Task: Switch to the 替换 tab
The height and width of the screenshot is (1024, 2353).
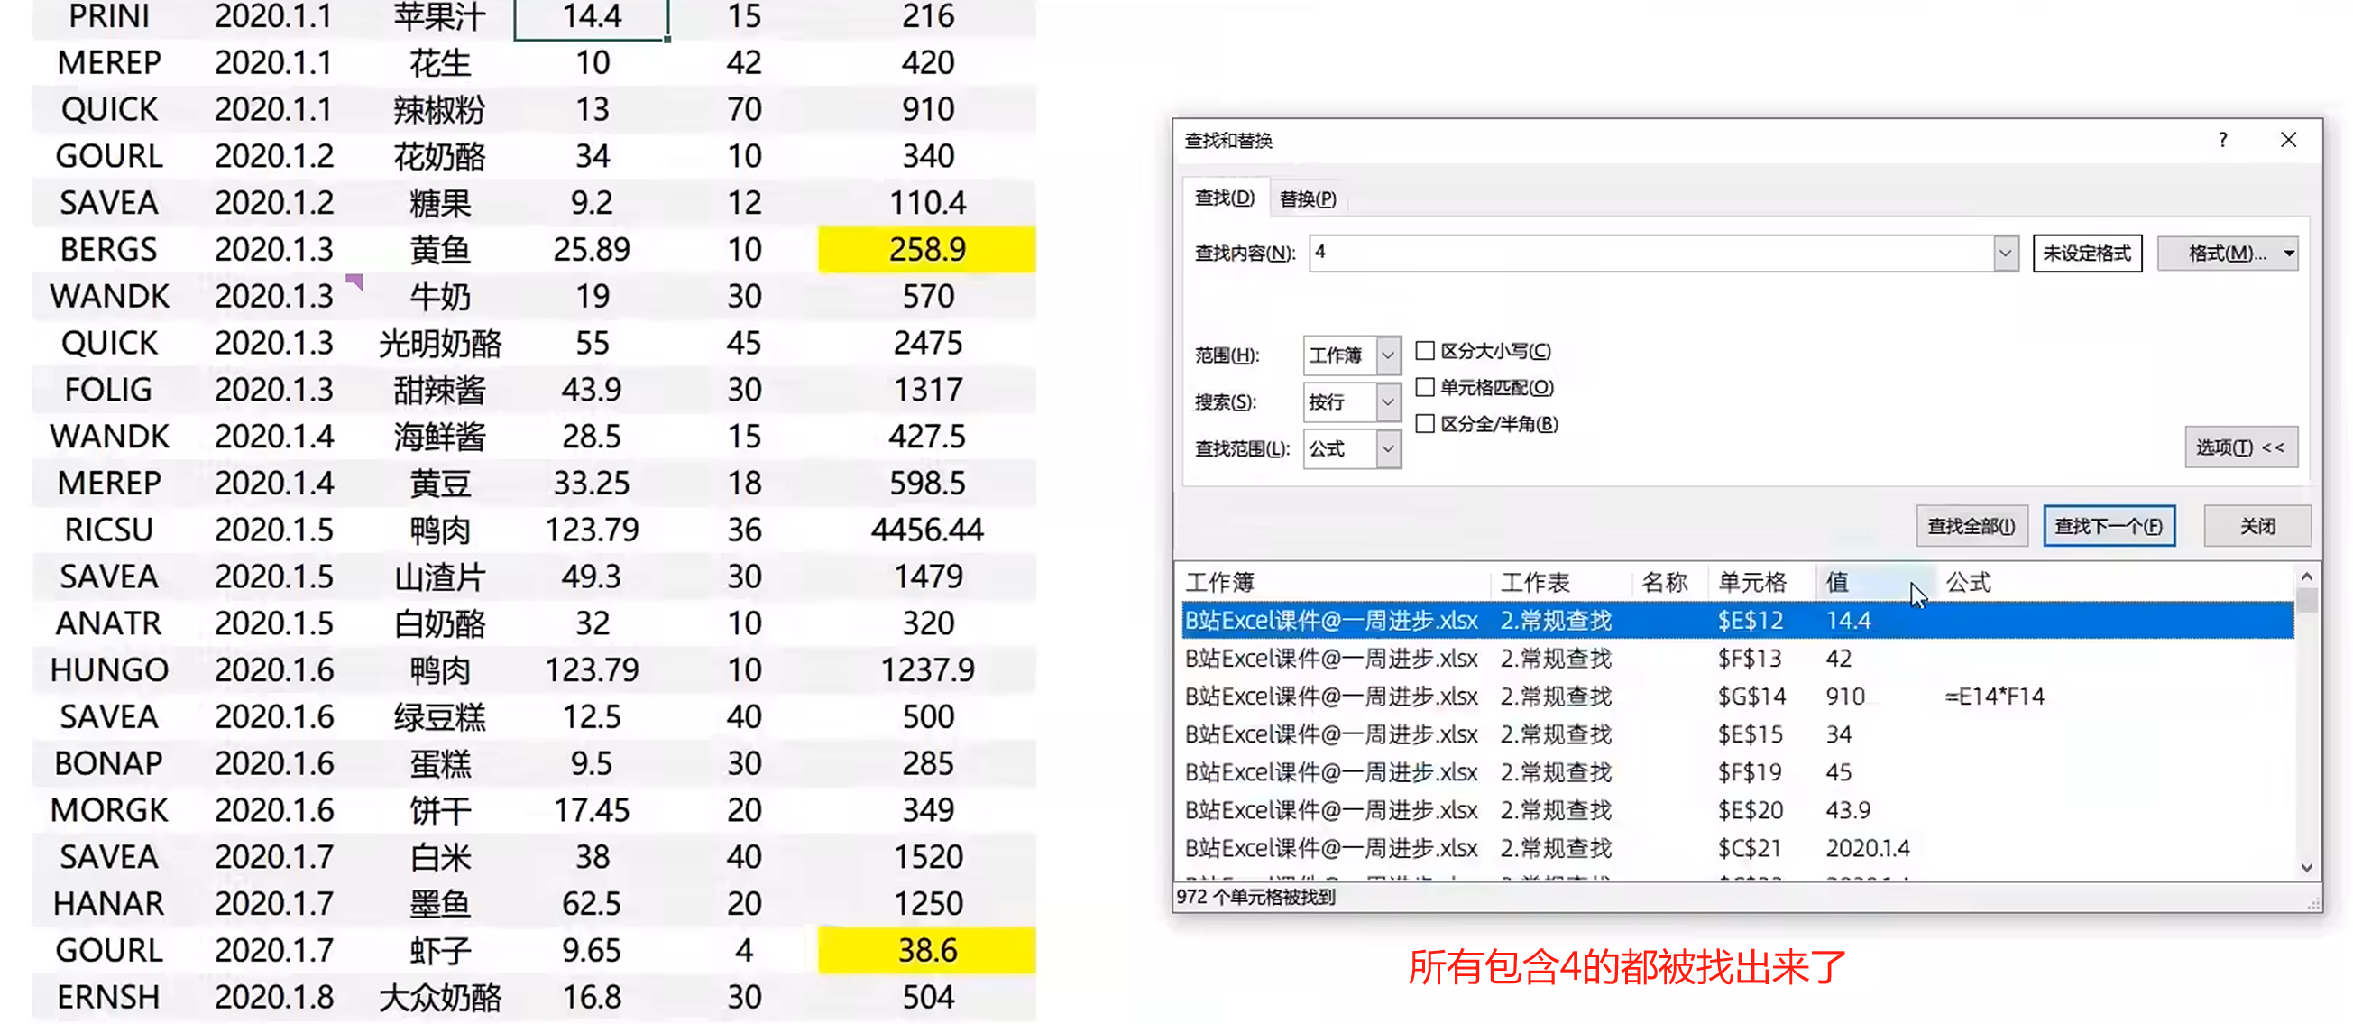Action: 1307,198
